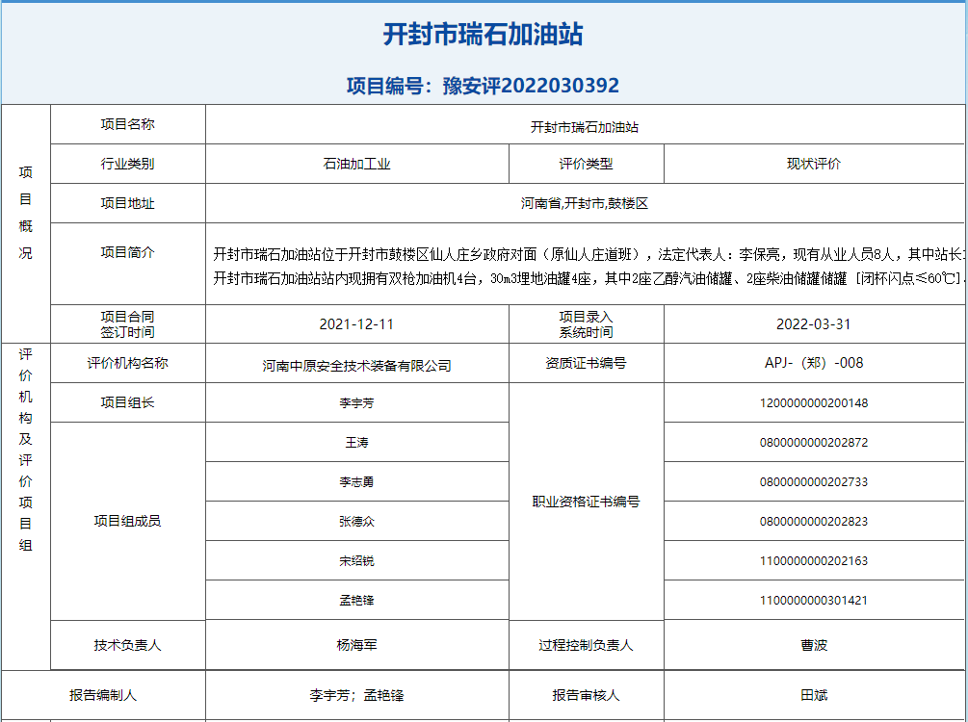Select team member 孟艳锋 in member list
968x722 pixels.
356,601
